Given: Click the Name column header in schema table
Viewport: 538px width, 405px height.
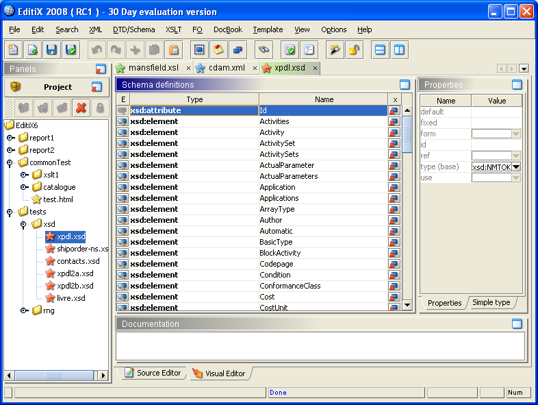Looking at the screenshot, I should point(324,99).
